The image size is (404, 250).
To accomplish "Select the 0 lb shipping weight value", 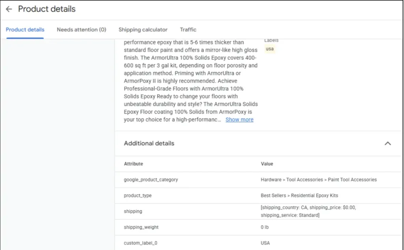I will coord(265,227).
